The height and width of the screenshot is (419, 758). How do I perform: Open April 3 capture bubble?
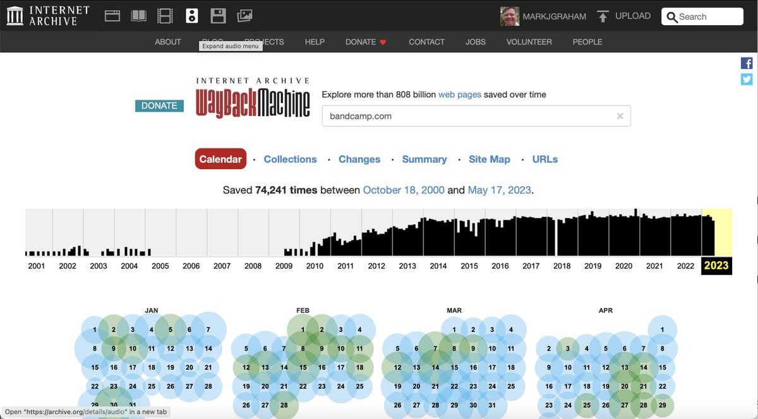[x=568, y=348]
